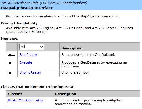Click the 'Classes that implement IMapAlgebraOp' heading

38,87
